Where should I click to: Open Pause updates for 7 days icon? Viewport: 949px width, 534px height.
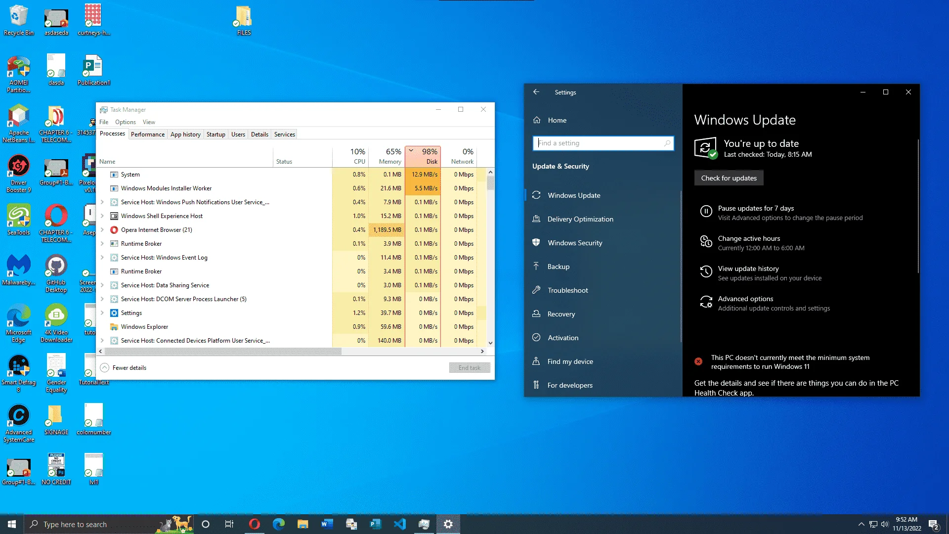(x=706, y=212)
